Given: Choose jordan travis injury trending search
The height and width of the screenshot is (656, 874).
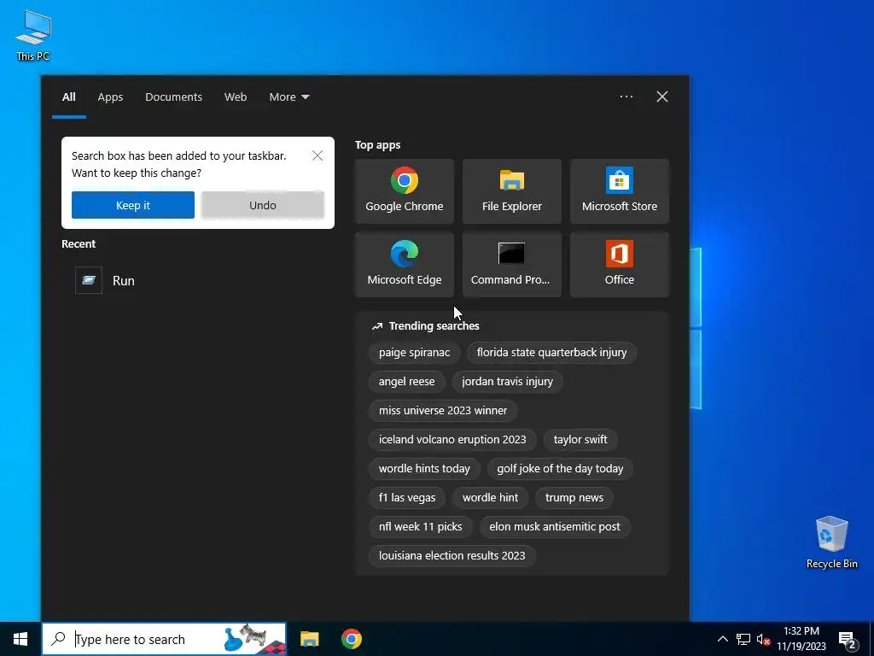Looking at the screenshot, I should pyautogui.click(x=507, y=382).
